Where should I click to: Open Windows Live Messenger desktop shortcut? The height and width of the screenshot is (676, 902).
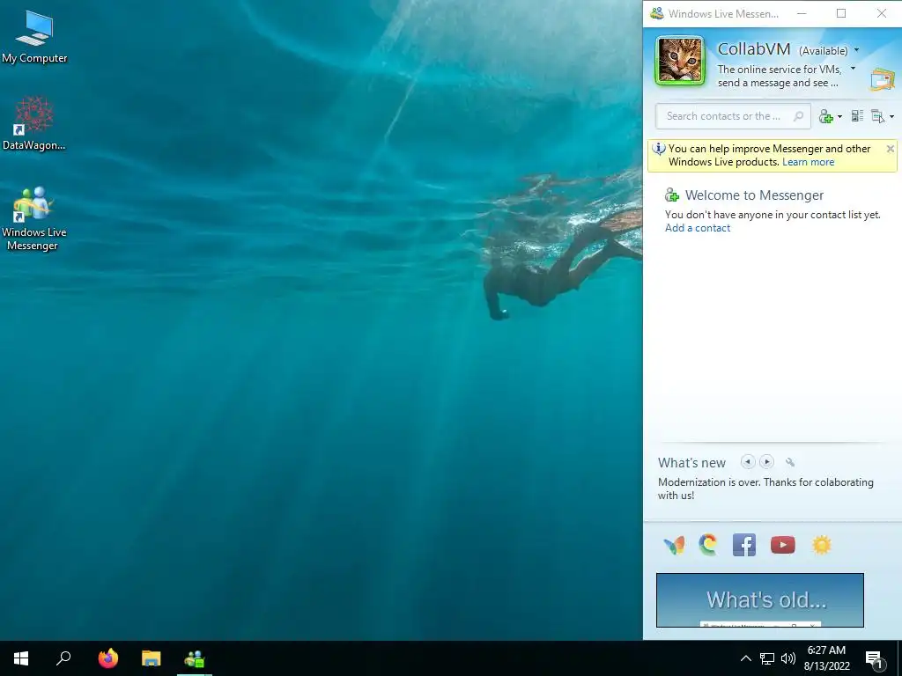point(34,218)
